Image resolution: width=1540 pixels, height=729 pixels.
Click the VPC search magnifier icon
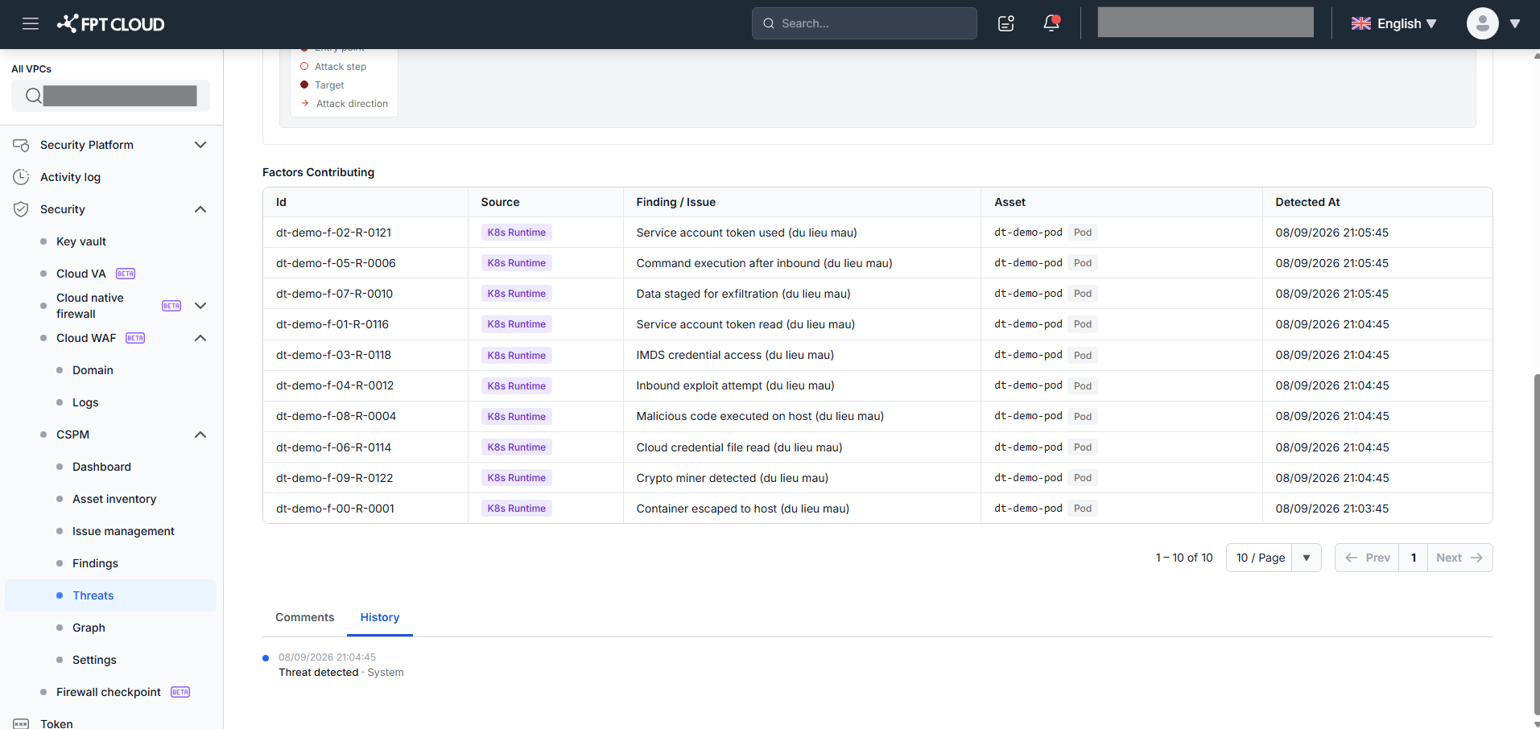pyautogui.click(x=33, y=96)
